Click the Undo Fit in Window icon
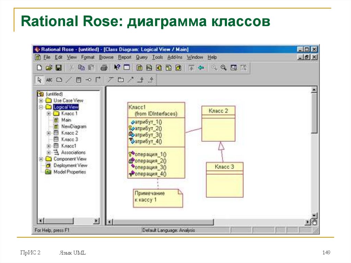This screenshot has width=351, height=263. [243, 68]
